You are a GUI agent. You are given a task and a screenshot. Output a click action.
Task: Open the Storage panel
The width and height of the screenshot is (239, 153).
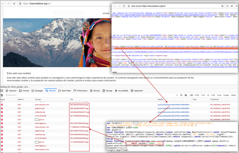108,90
